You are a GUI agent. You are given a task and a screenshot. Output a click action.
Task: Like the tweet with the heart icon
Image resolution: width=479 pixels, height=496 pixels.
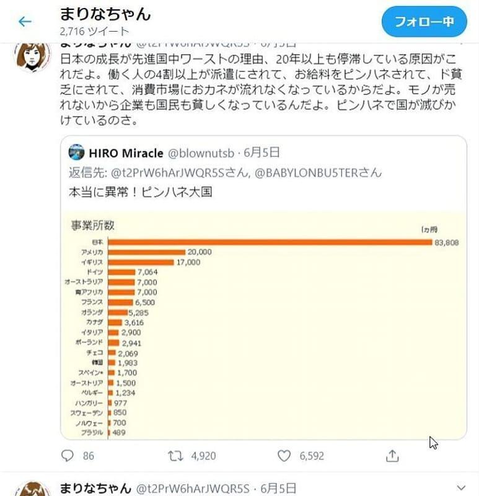click(284, 456)
